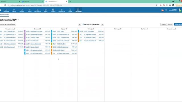Reload the page in the browser

tap(5, 5)
